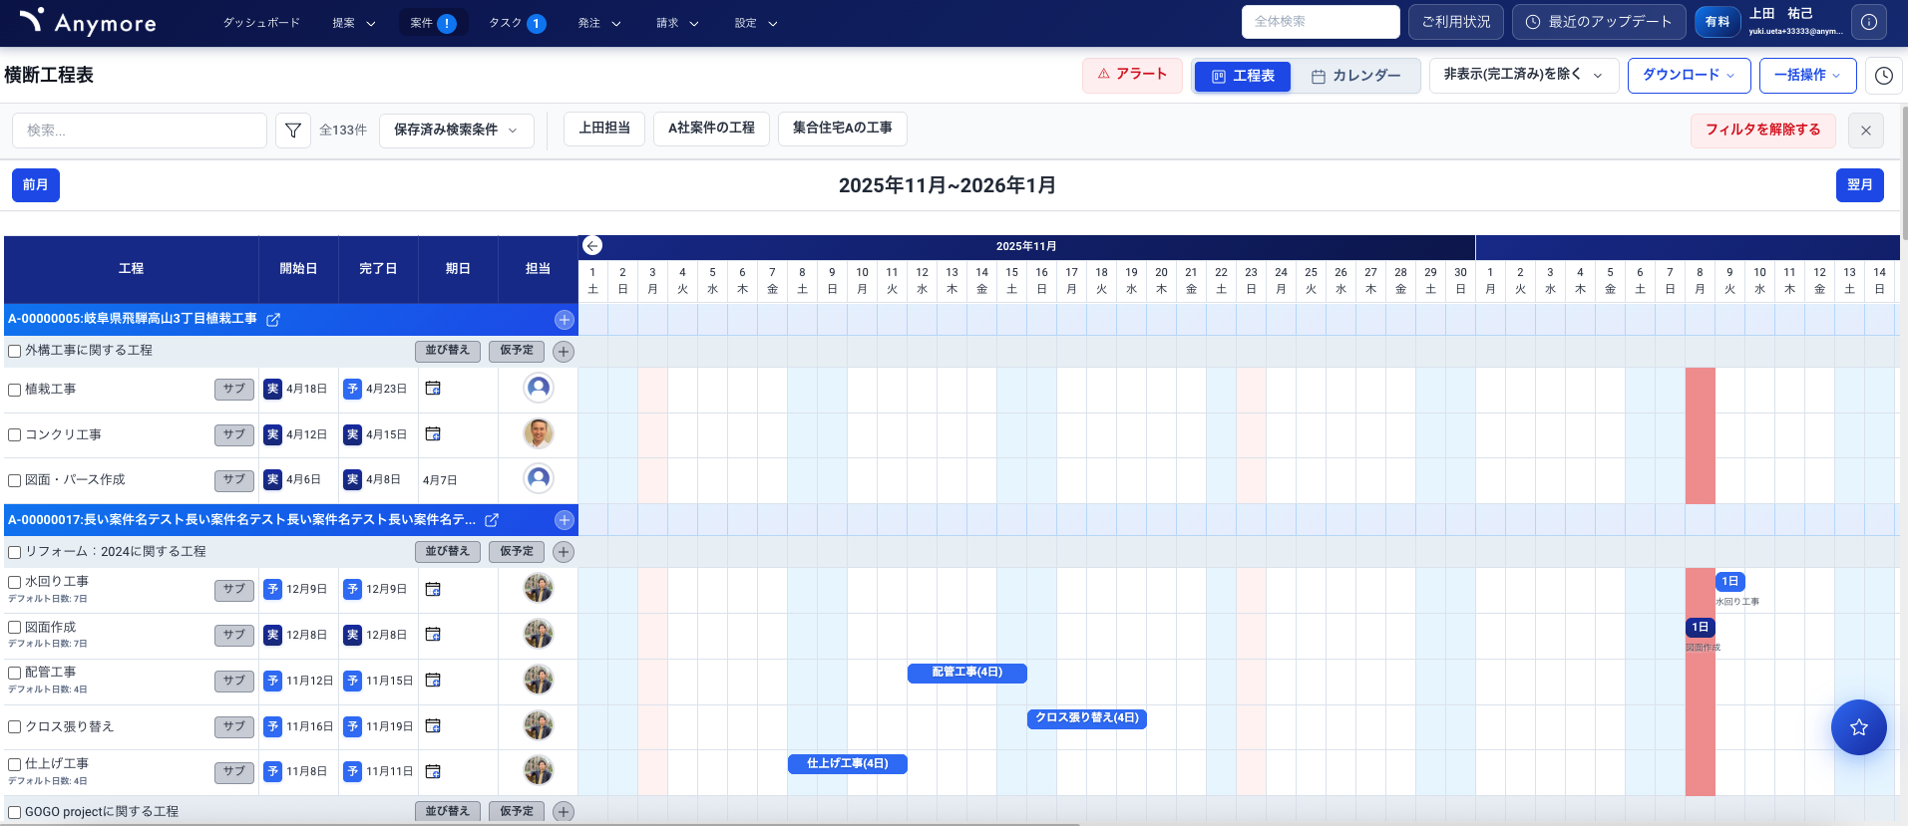
Task: Open the deadline calendar icon for 仕上げ工事
Action: click(x=433, y=771)
